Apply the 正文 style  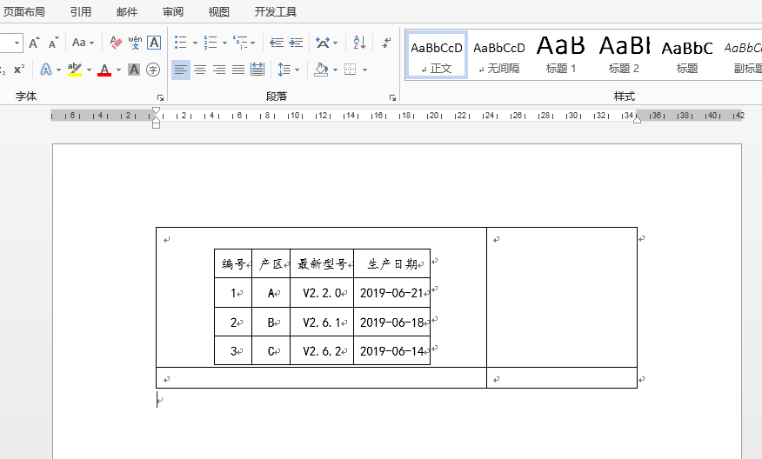[x=437, y=55]
